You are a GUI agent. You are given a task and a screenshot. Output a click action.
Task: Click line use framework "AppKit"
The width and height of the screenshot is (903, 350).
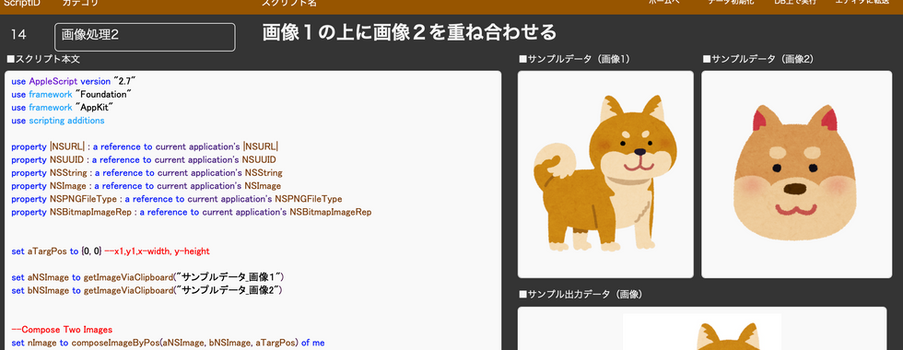[63, 108]
